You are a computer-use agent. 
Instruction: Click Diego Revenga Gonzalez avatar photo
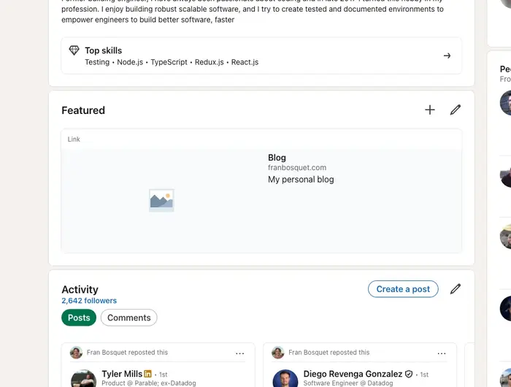coord(285,380)
